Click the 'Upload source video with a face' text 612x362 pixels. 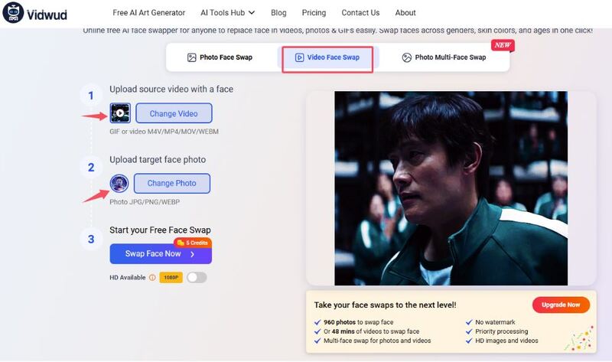[x=171, y=89]
